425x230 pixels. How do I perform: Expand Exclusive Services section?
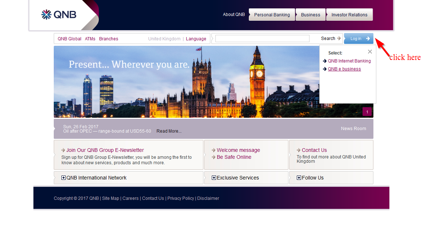click(235, 178)
